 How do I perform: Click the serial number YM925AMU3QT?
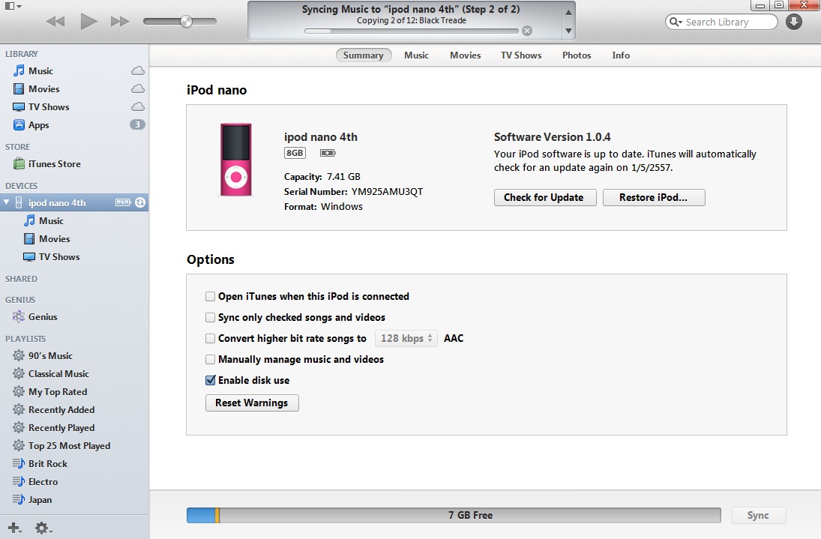(388, 191)
